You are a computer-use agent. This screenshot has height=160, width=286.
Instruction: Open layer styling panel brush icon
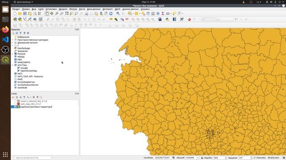pyautogui.click(x=13, y=97)
